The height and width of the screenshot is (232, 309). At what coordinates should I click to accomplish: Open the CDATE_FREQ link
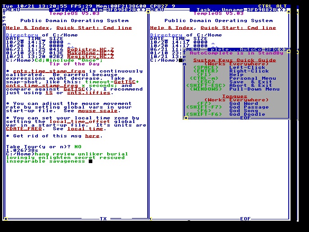point(24,129)
